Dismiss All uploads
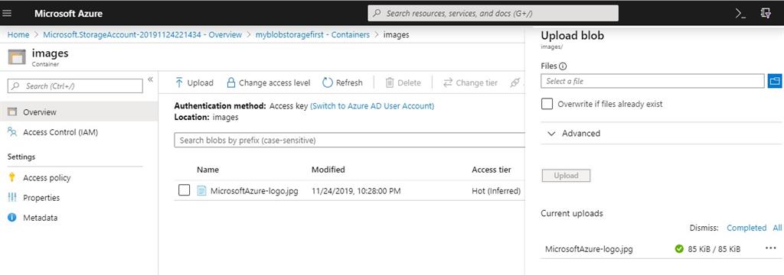The height and width of the screenshot is (275, 784). point(777,228)
